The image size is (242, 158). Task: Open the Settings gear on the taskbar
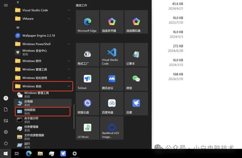(x=74, y=153)
